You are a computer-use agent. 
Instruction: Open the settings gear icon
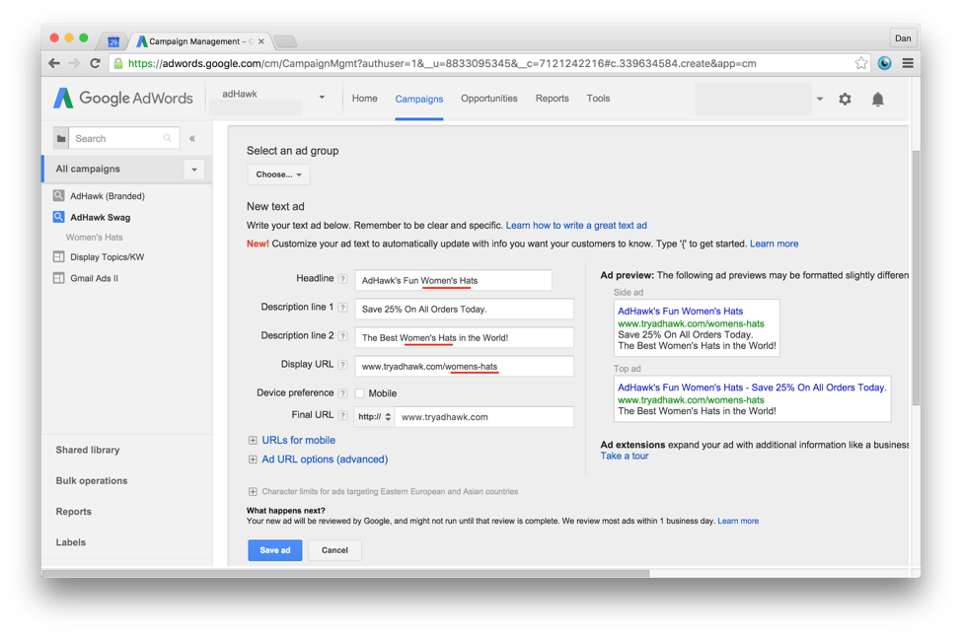pos(845,99)
